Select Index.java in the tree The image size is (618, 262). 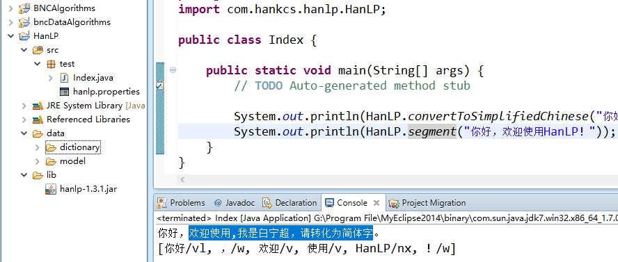(x=93, y=78)
